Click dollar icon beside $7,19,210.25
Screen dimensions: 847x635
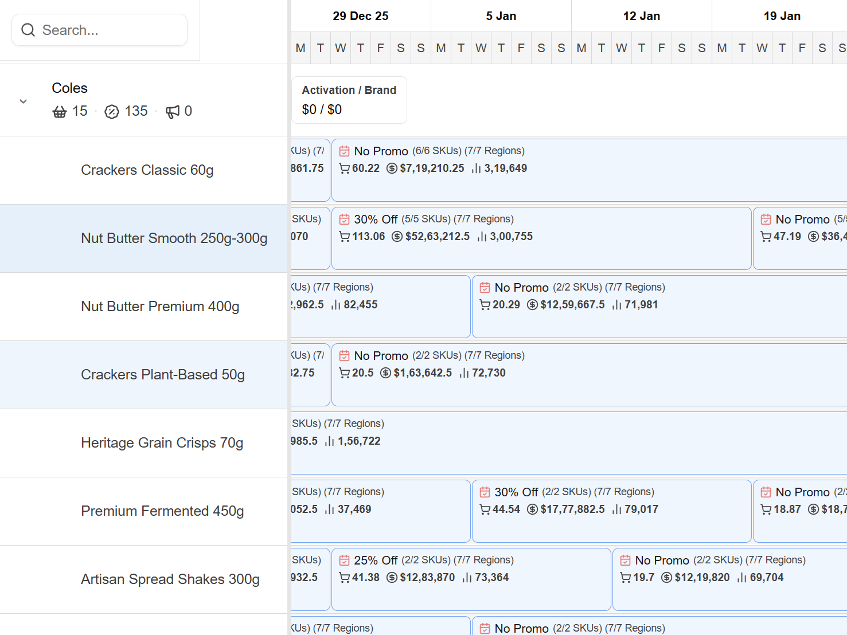click(x=392, y=168)
